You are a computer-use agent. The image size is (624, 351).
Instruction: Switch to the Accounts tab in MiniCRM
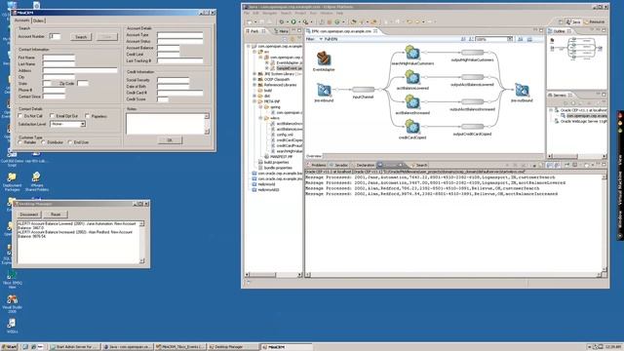click(x=21, y=20)
